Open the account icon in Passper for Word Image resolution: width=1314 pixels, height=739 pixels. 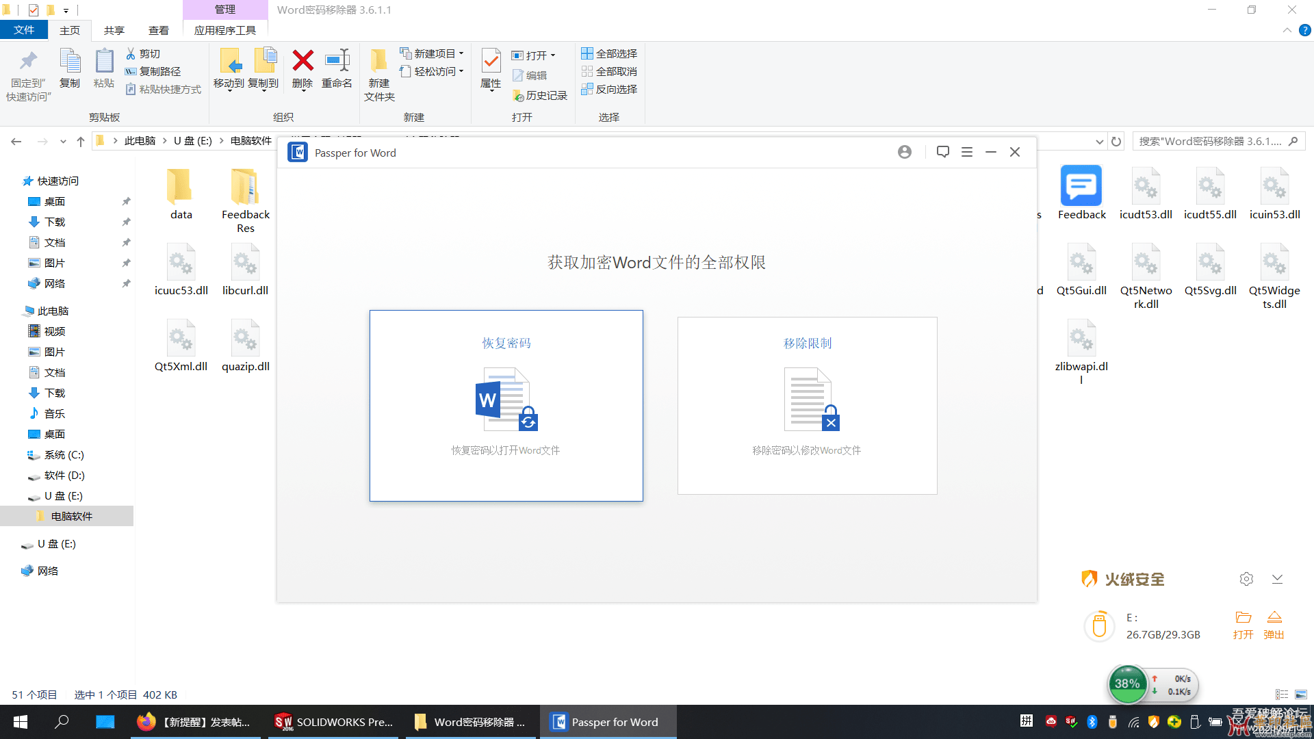click(905, 152)
